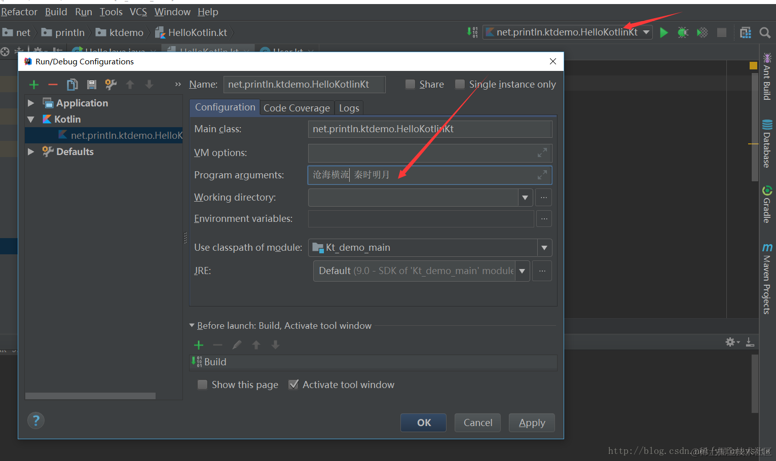Open the VCS menu
The width and height of the screenshot is (776, 461).
tap(138, 12)
